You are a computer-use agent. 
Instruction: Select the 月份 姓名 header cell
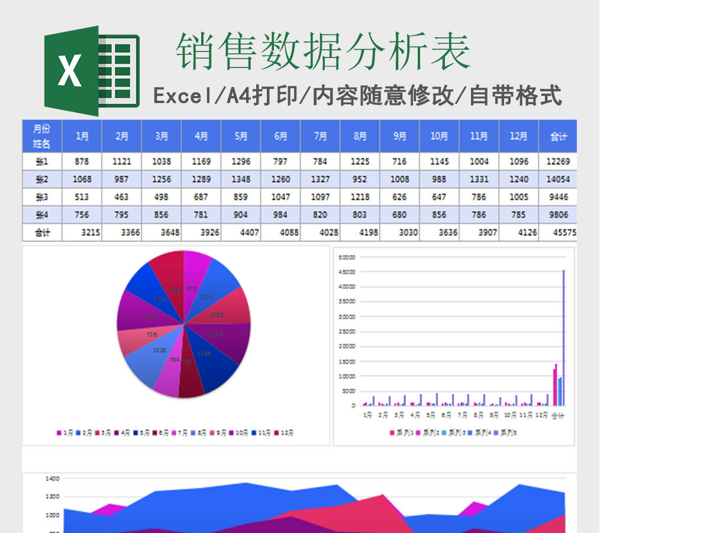[41, 136]
